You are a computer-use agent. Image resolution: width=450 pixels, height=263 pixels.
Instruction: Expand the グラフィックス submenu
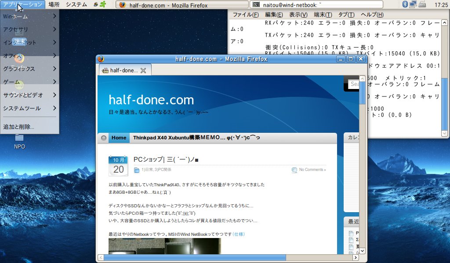click(x=29, y=69)
